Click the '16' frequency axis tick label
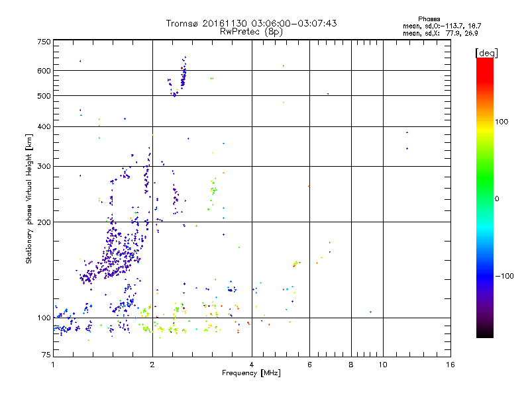This screenshot has width=530, height=397. point(450,365)
